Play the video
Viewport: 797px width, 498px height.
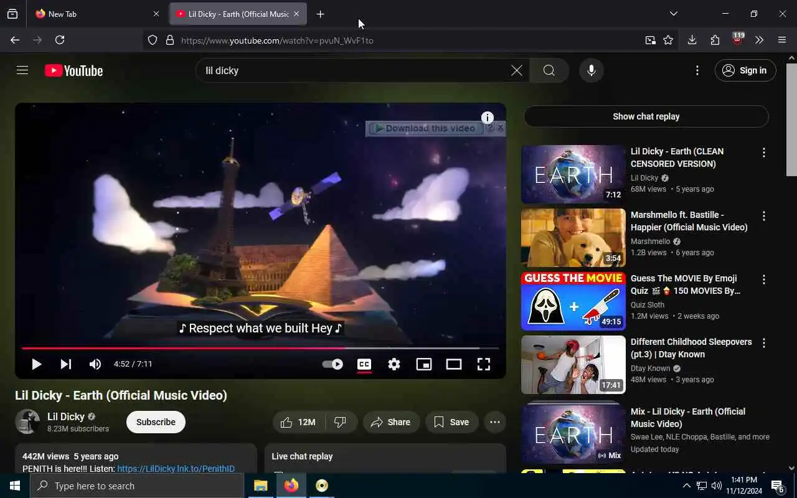(x=36, y=364)
